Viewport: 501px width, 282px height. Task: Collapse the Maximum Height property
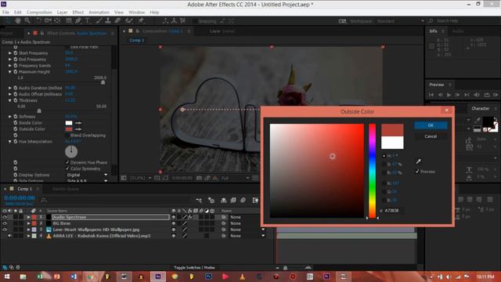tap(10, 72)
